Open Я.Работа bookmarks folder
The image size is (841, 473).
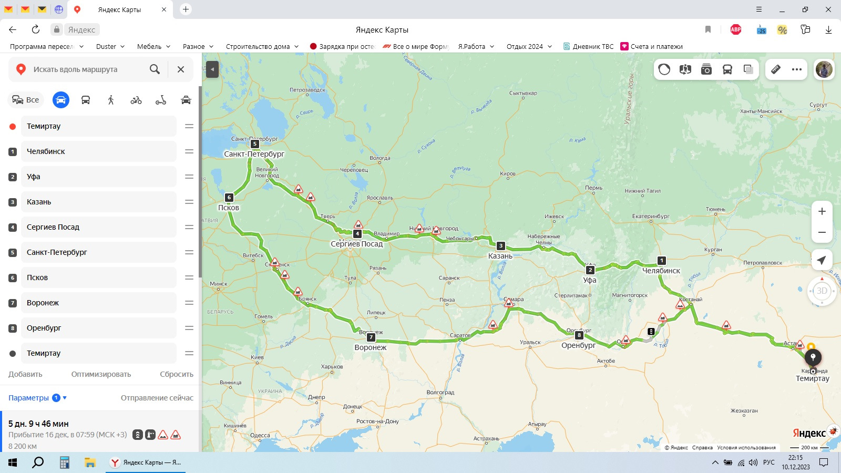point(476,46)
